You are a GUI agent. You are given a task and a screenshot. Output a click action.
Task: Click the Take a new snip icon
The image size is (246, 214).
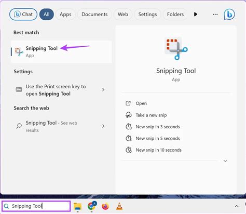128,115
